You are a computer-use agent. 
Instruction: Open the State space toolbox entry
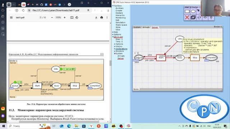point(121,25)
